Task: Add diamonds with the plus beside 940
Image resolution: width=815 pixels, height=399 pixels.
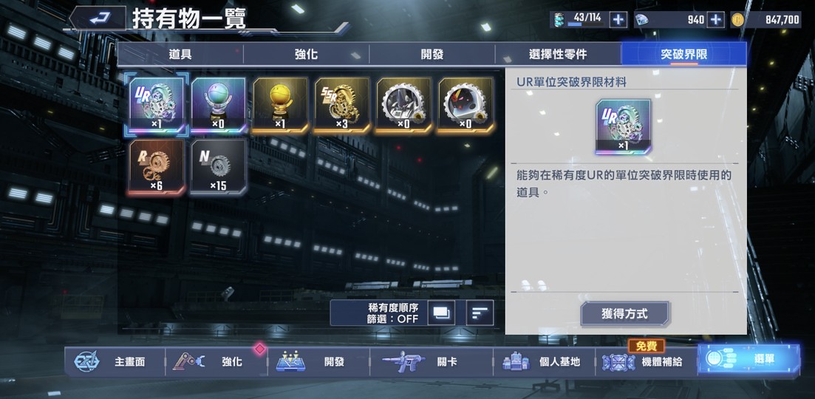Action: [x=716, y=20]
